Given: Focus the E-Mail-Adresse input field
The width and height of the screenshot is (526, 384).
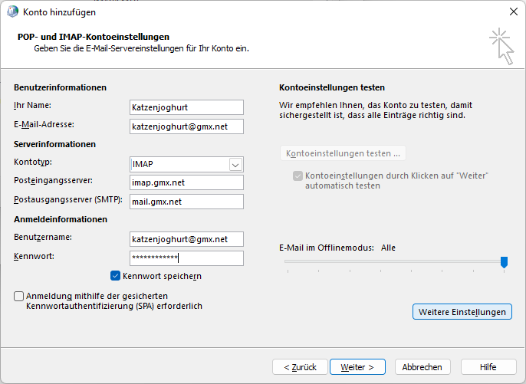Looking at the screenshot, I should pyautogui.click(x=186, y=126).
